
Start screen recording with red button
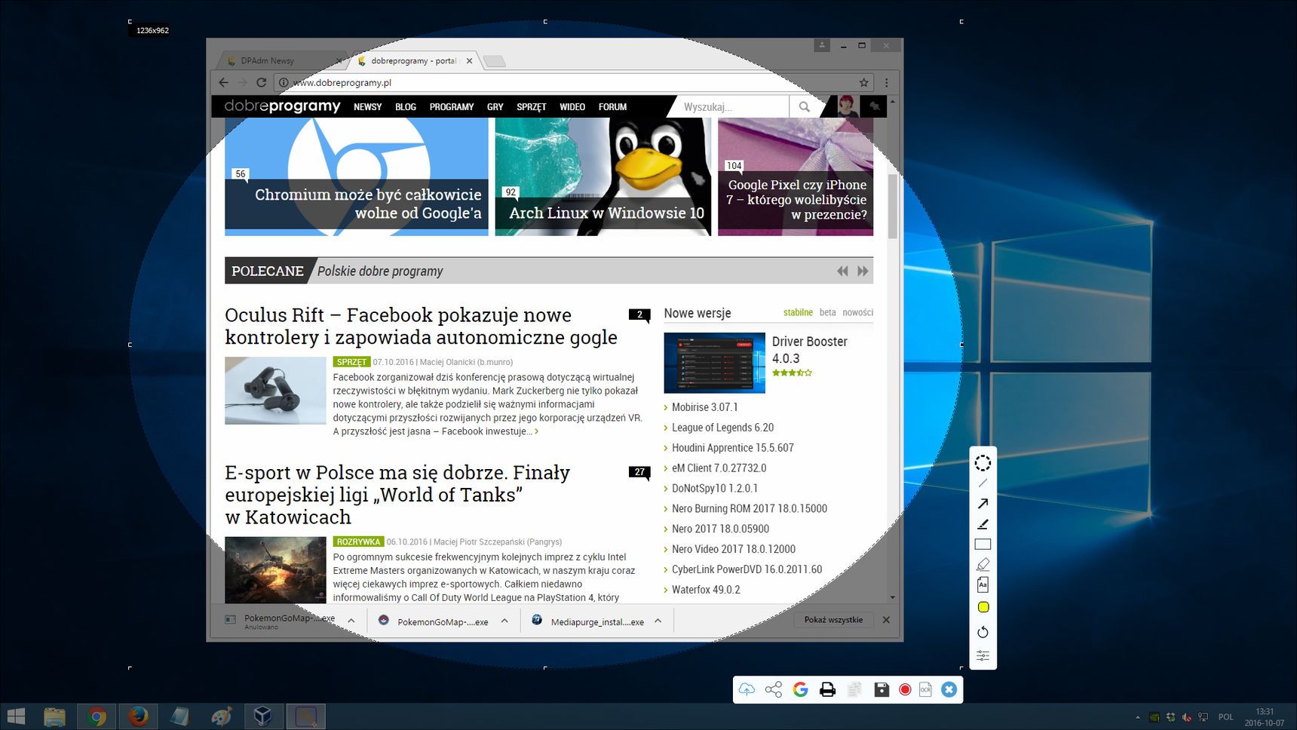[x=905, y=689]
